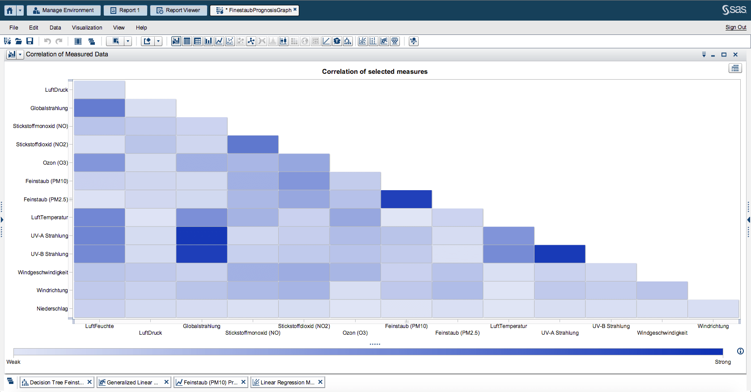Select the automatic chart visualization icon
The image size is (751, 392).
tap(176, 41)
